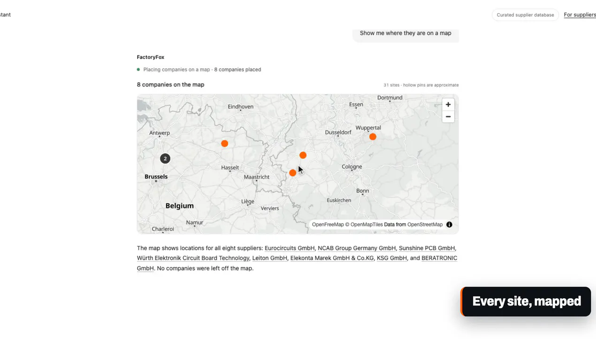Click the Dortmund label on the map

tap(390, 97)
